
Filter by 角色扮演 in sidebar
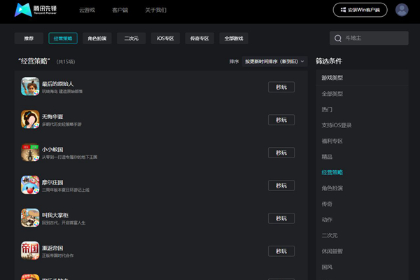(x=332, y=188)
